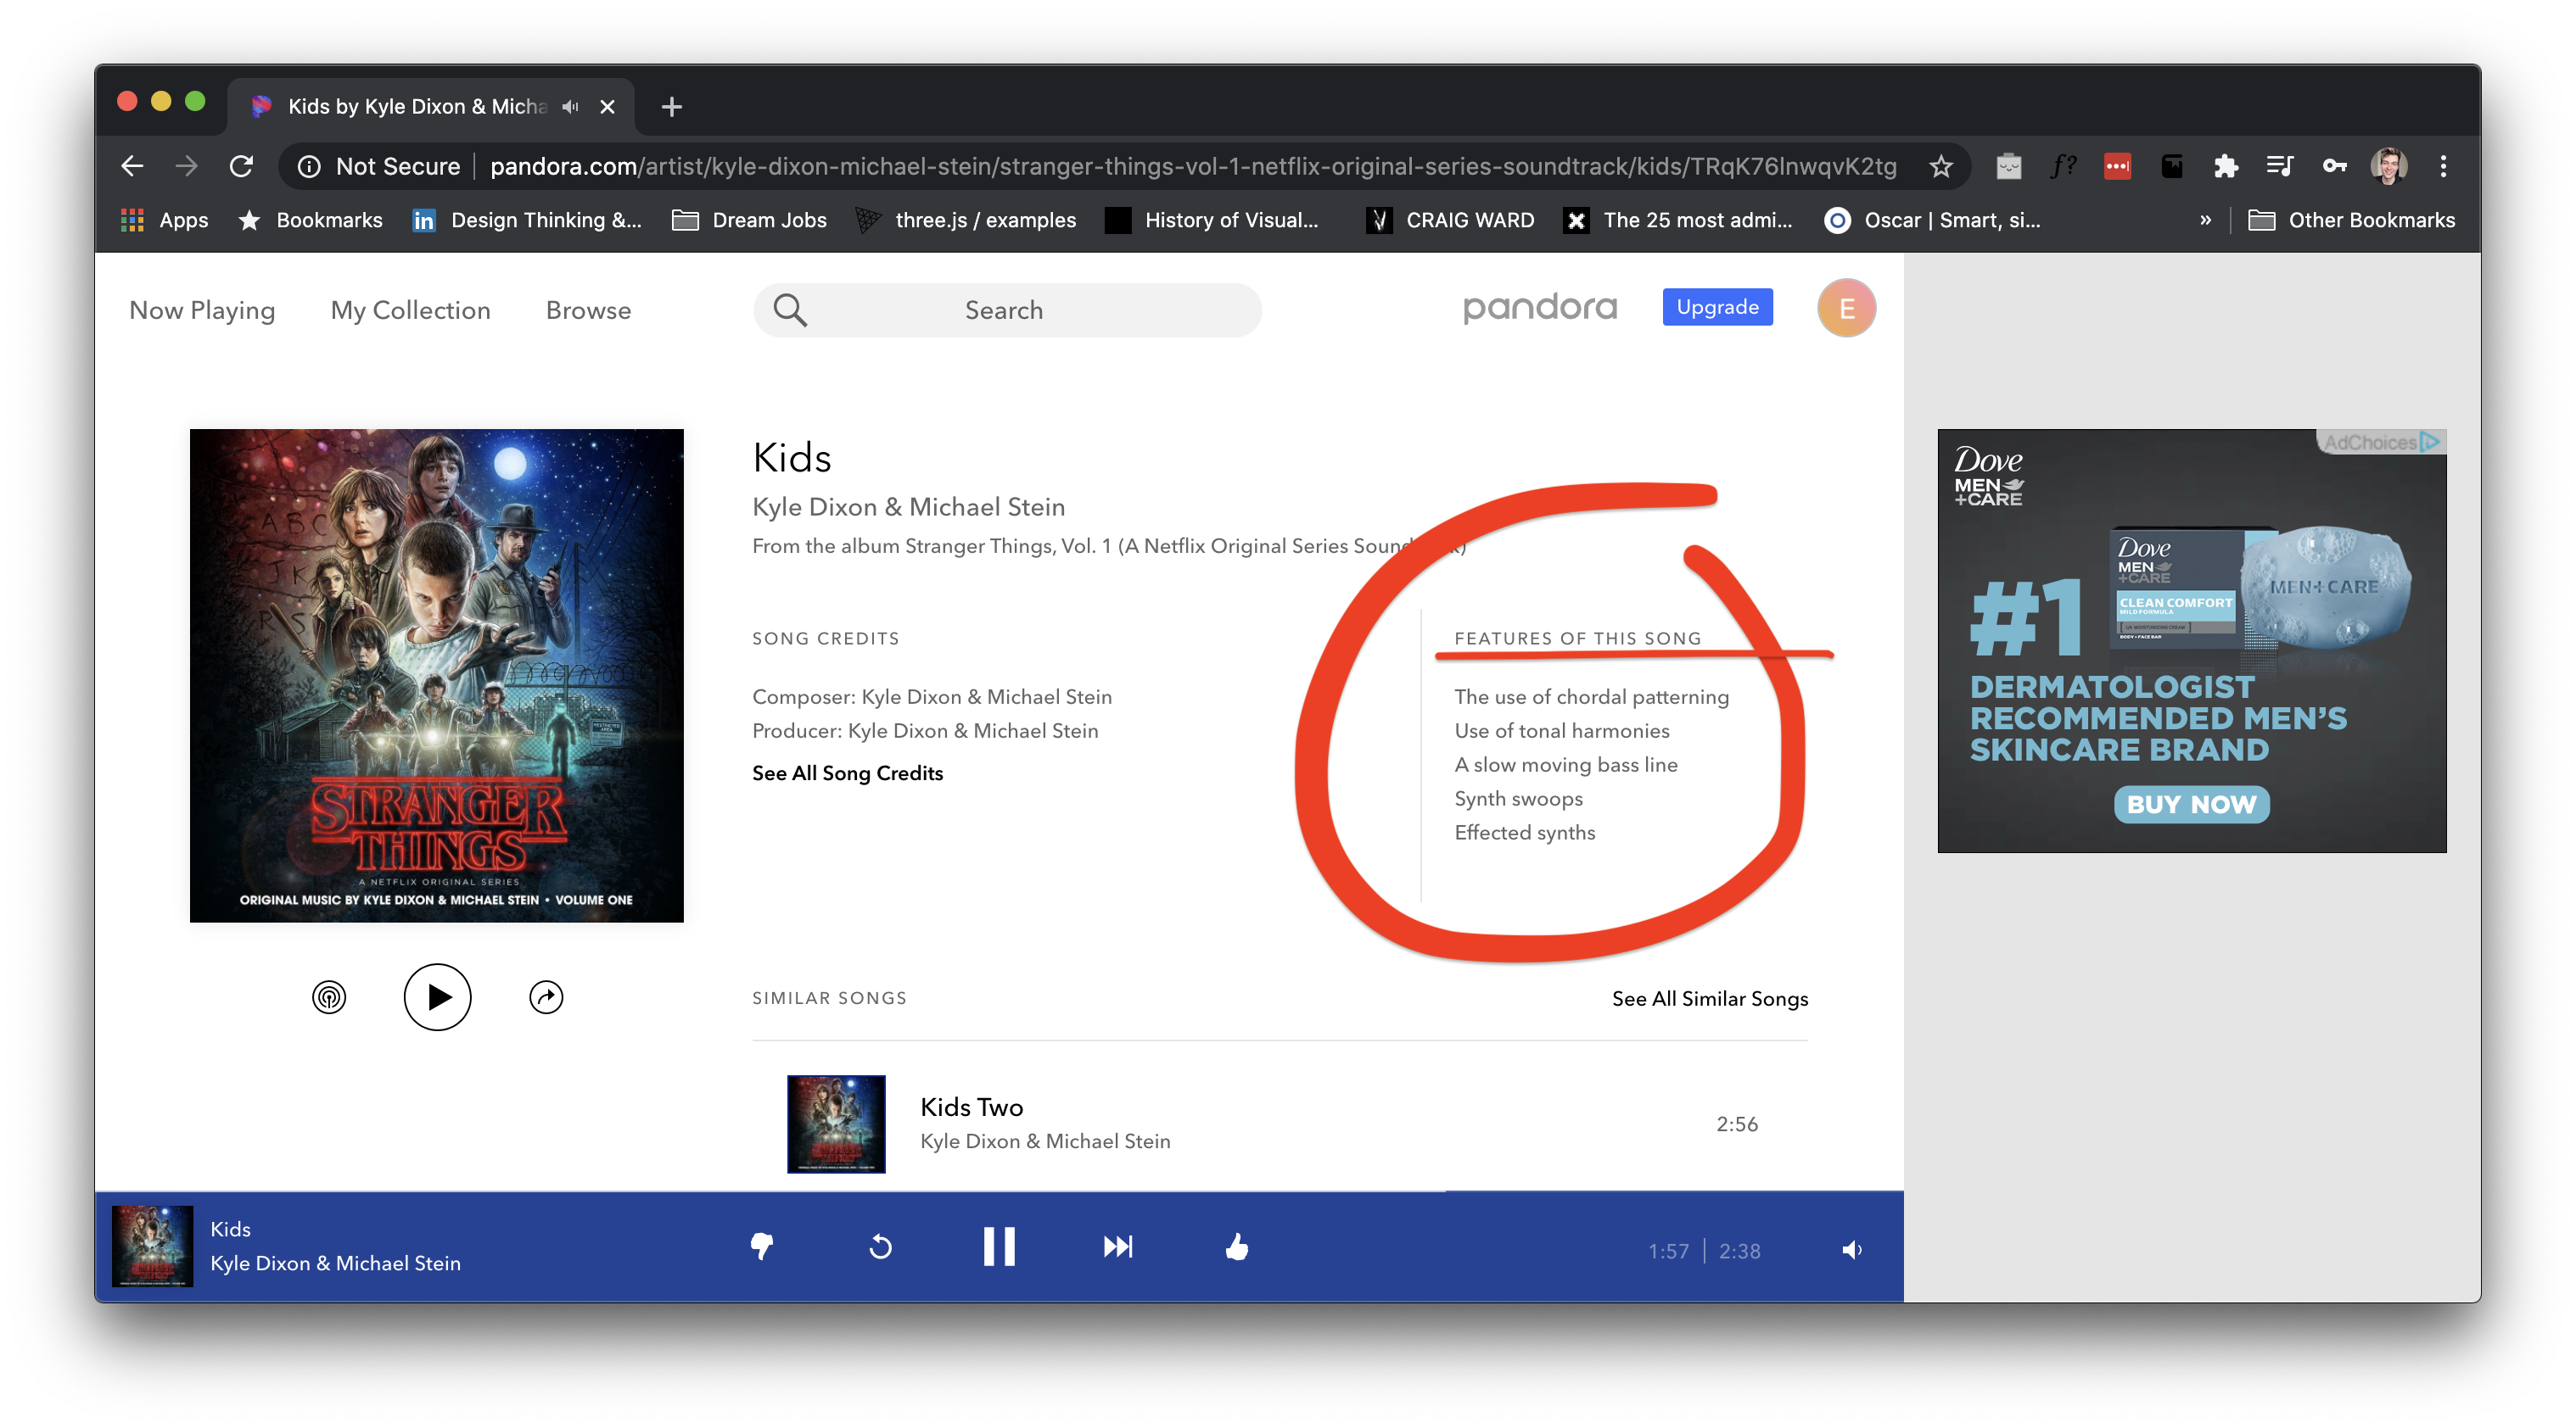Click Buy Now on Dove ad
Image resolution: width=2576 pixels, height=1428 pixels.
pos(2191,805)
